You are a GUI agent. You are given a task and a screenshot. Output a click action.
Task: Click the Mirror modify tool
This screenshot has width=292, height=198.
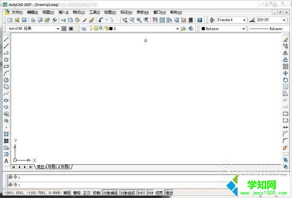click(x=286, y=53)
